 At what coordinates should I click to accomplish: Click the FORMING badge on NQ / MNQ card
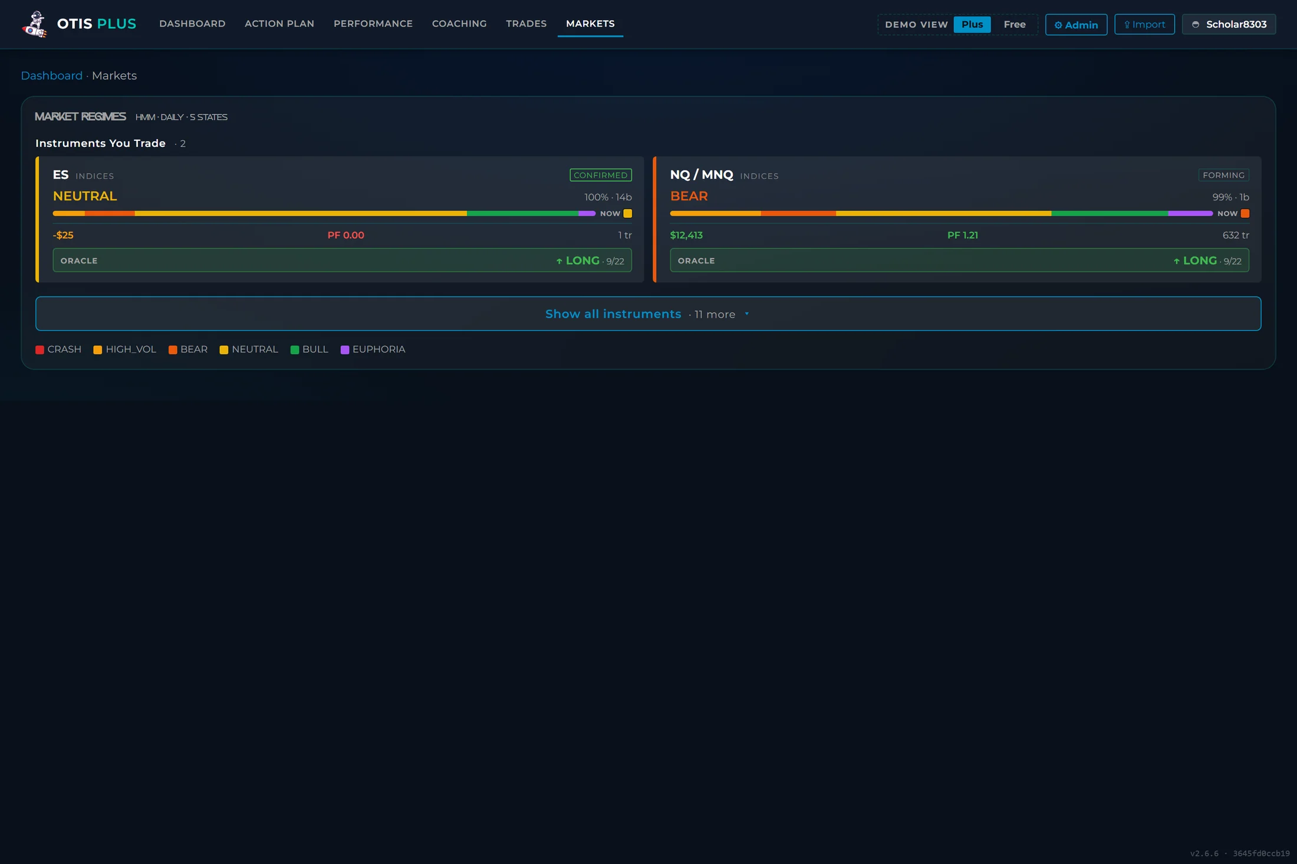pyautogui.click(x=1223, y=175)
